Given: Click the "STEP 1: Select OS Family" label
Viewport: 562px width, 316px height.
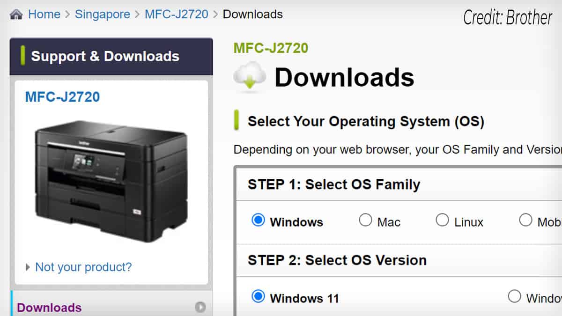Looking at the screenshot, I should (334, 184).
